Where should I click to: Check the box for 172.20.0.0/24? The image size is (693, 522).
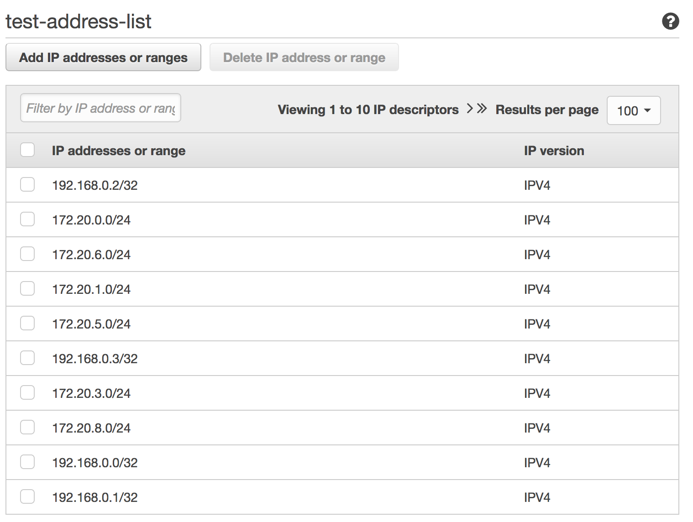27,219
